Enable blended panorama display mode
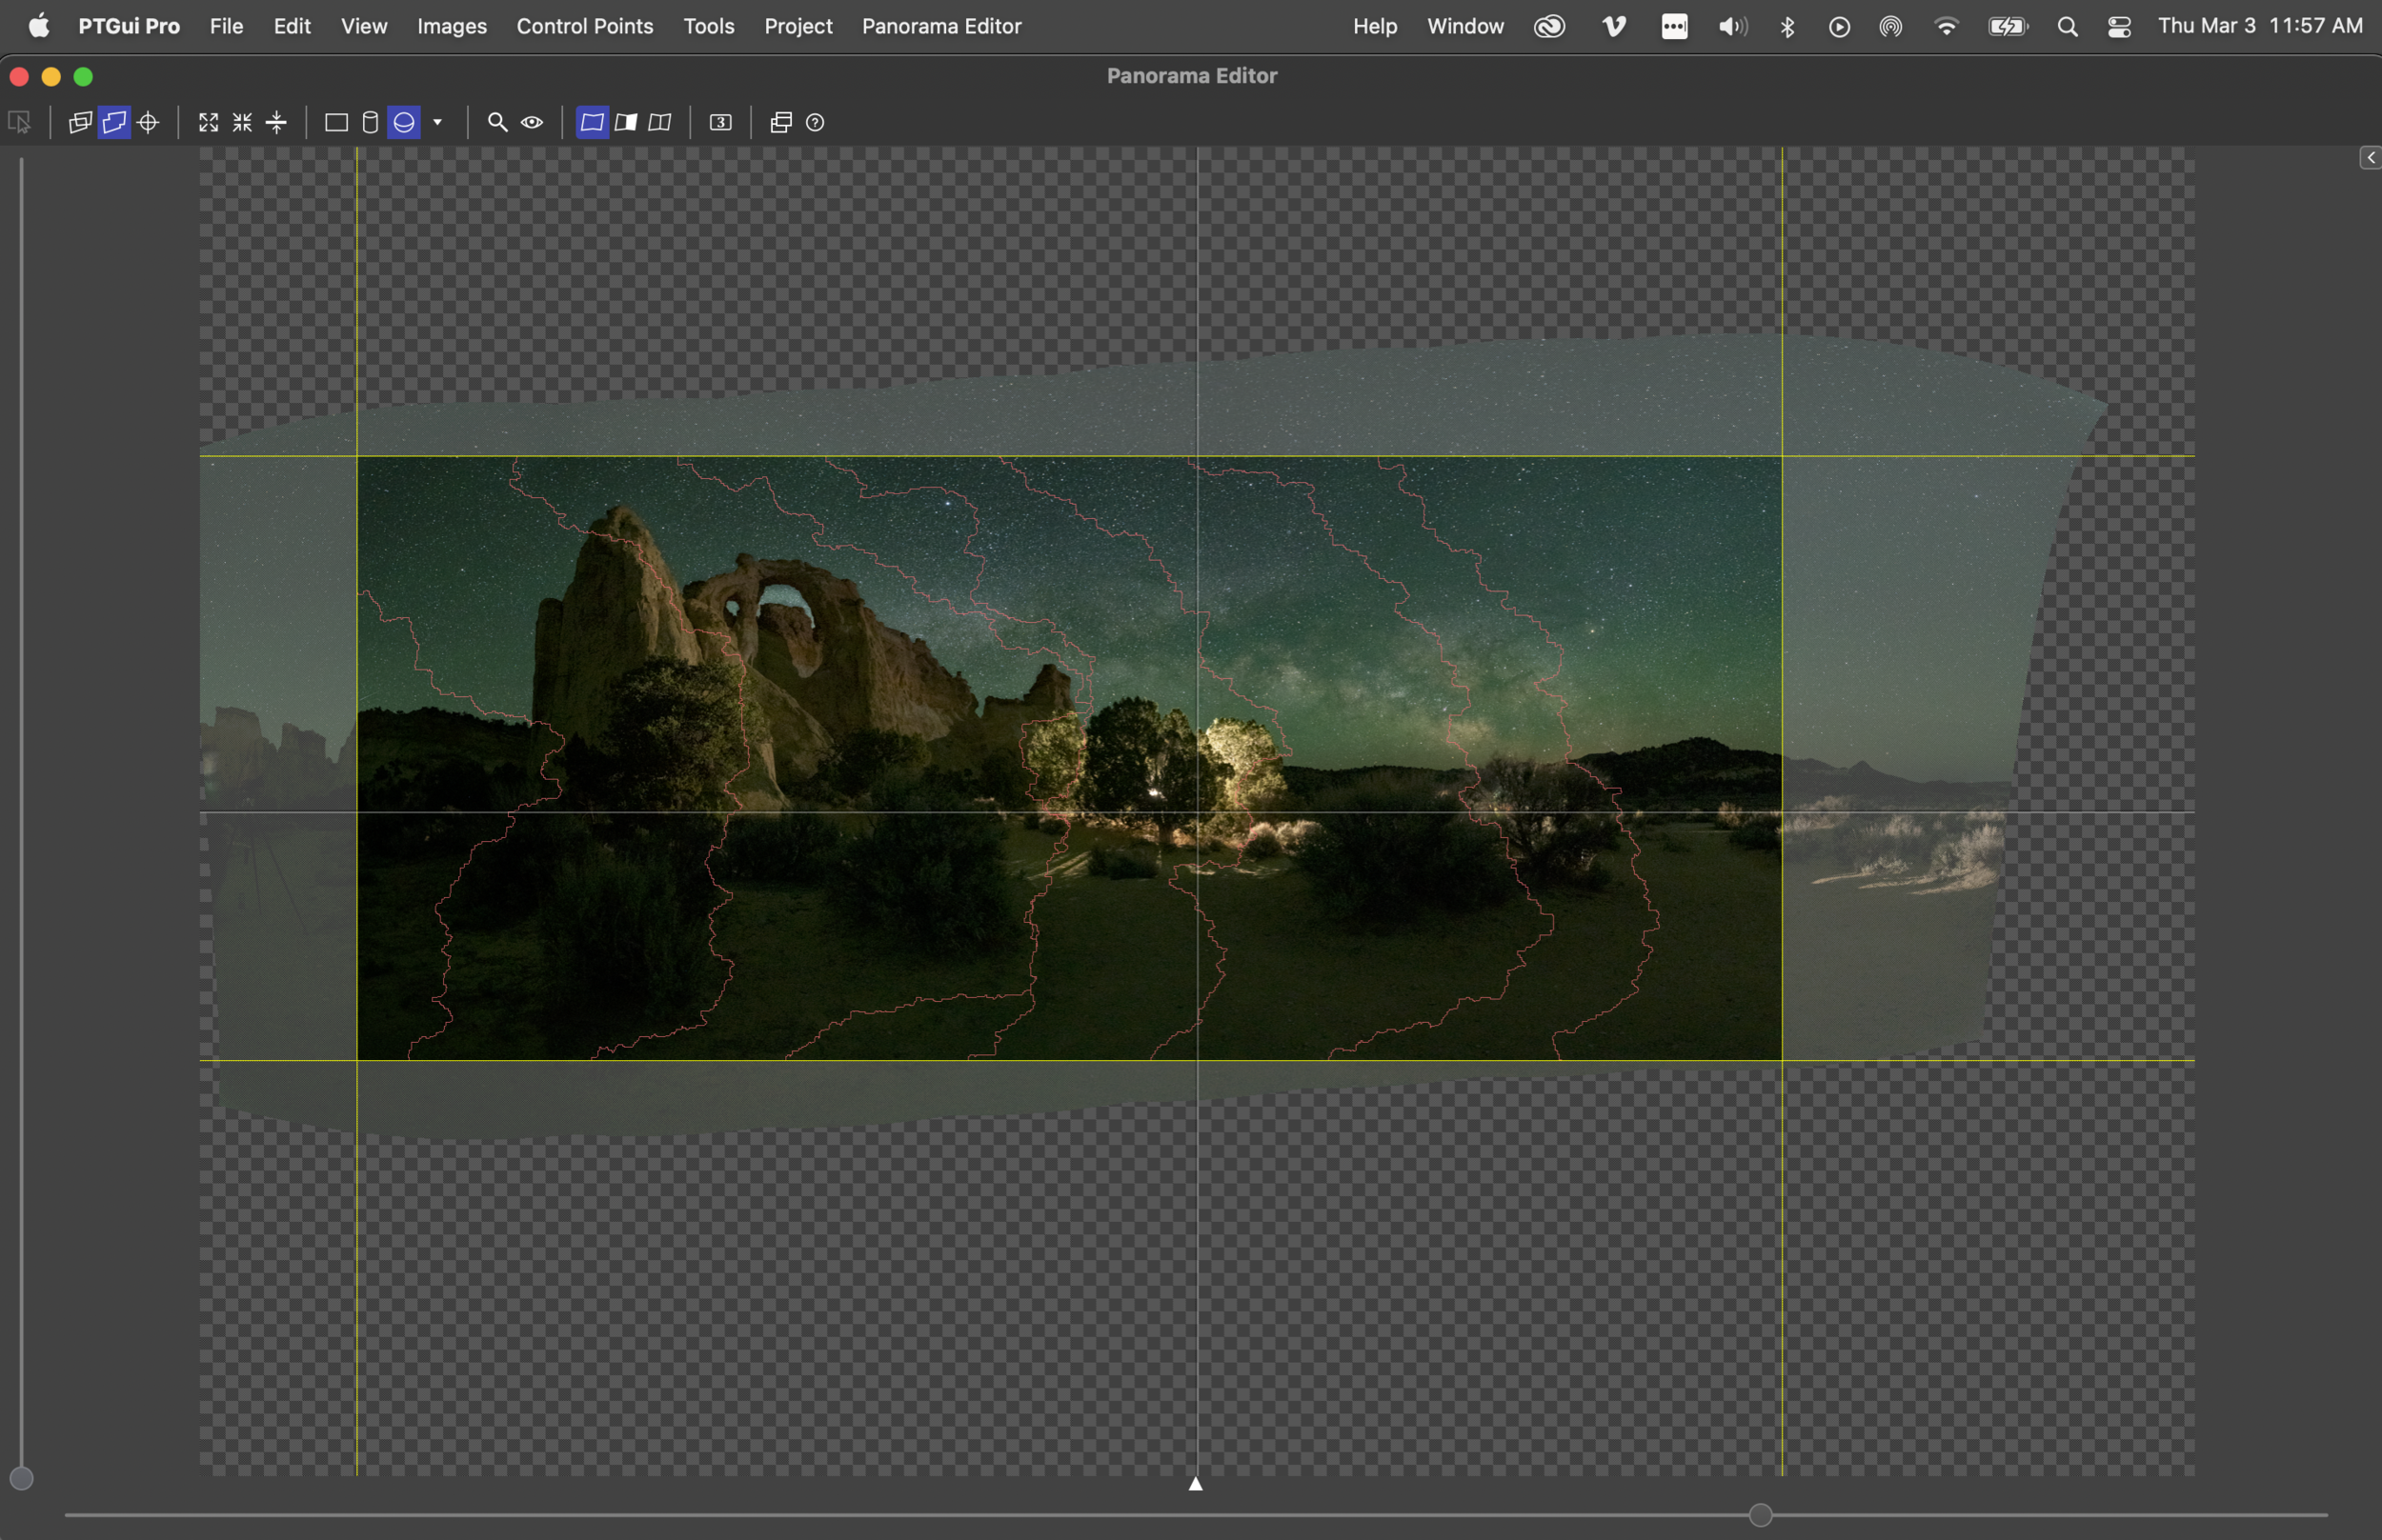Viewport: 2382px width, 1540px height. (x=593, y=123)
